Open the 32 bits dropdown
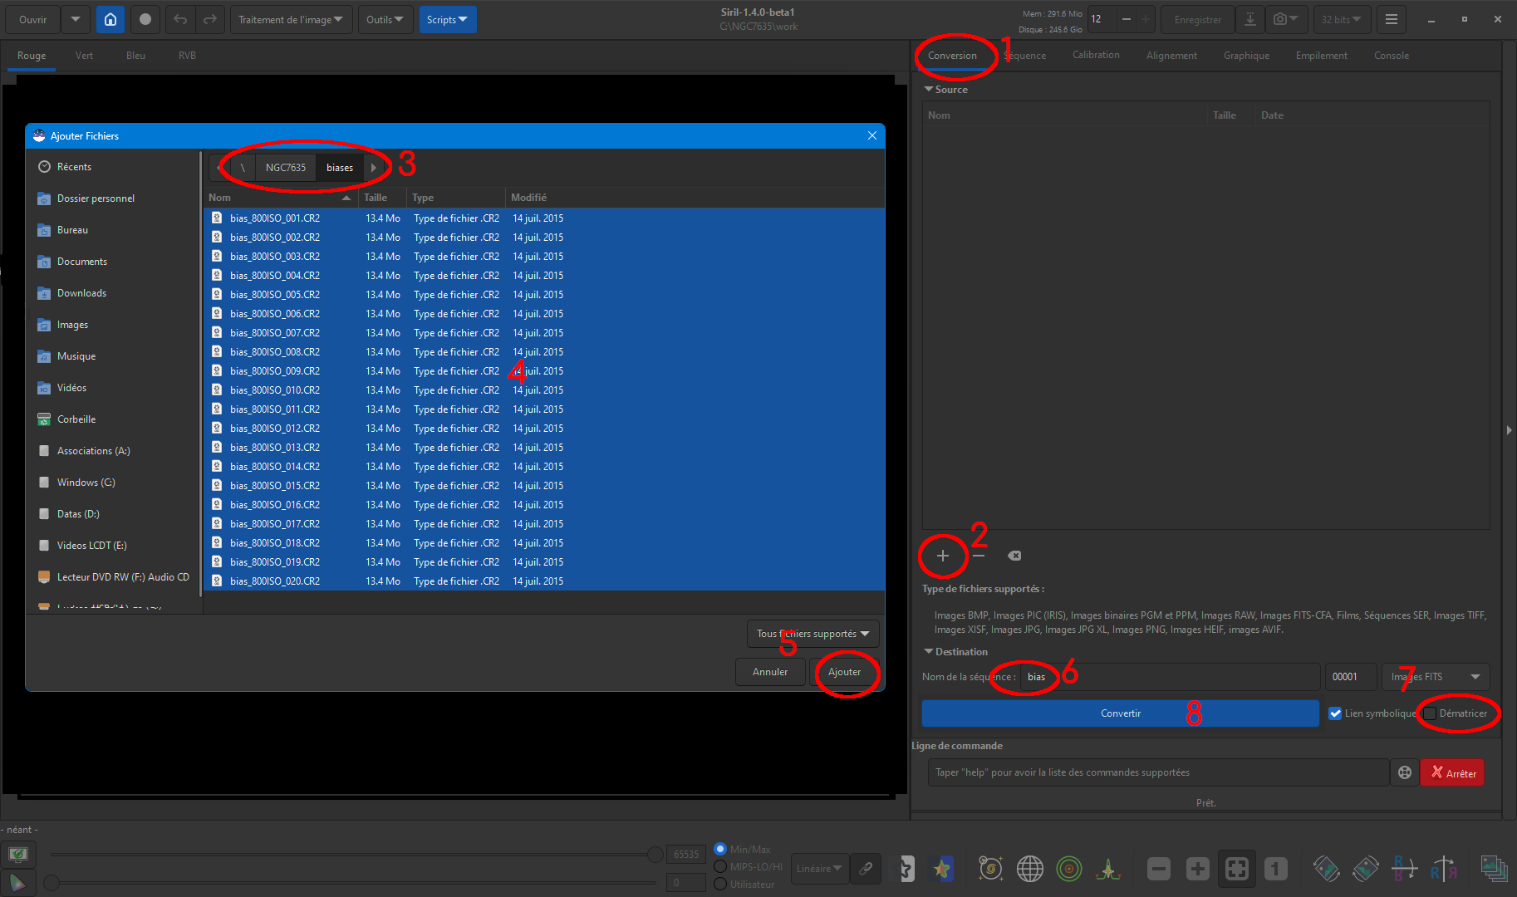 [x=1342, y=19]
